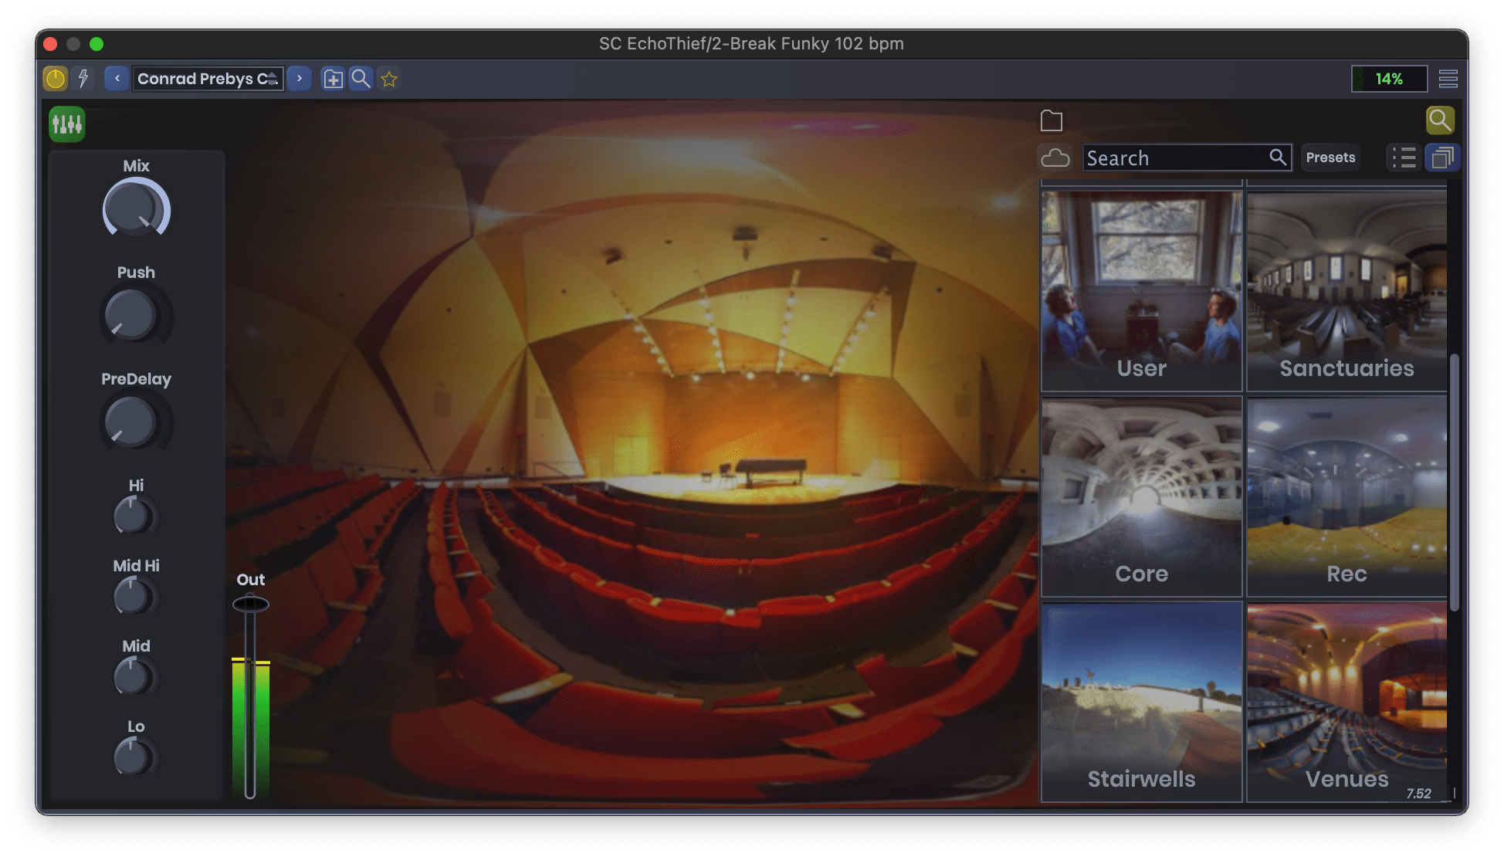Open the Conrad Prebys preset dropdown
The height and width of the screenshot is (857, 1504).
tap(208, 79)
